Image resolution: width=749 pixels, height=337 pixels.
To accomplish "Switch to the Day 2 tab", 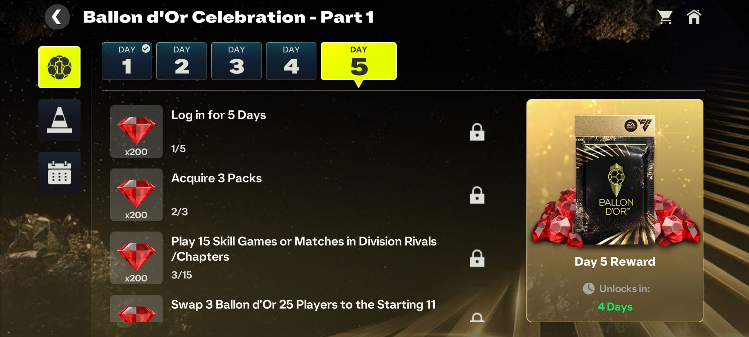I will pos(182,61).
